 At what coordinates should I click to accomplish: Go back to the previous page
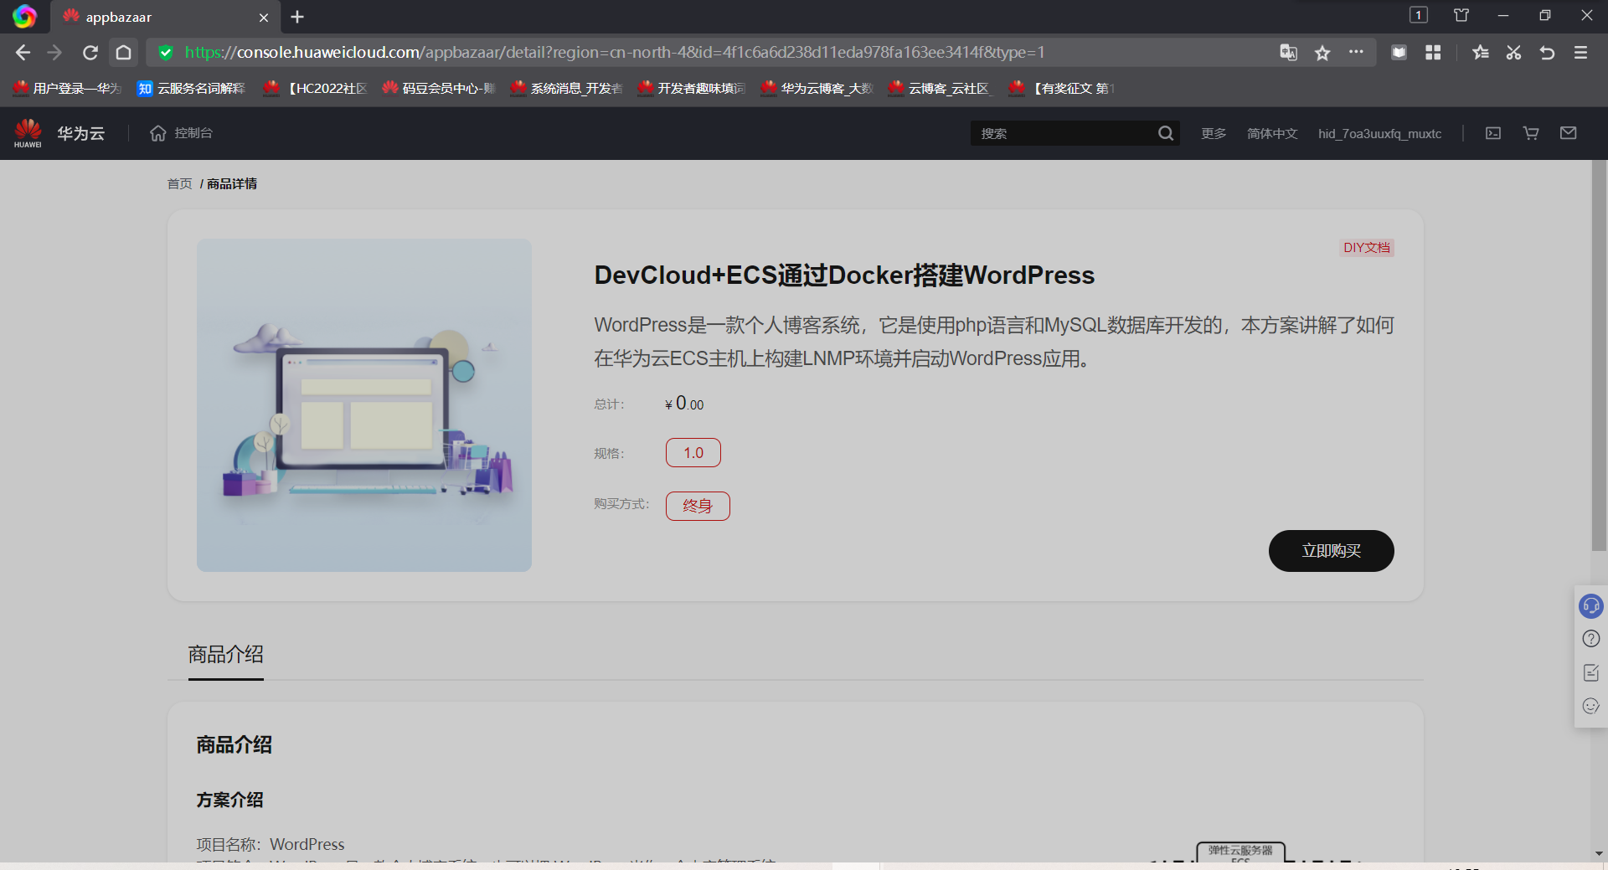[23, 53]
